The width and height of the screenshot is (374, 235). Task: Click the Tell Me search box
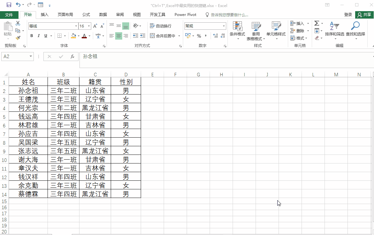227,15
